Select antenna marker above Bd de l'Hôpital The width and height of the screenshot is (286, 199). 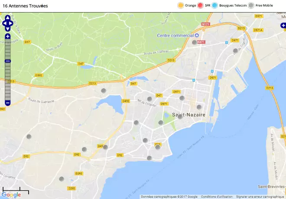[149, 99]
